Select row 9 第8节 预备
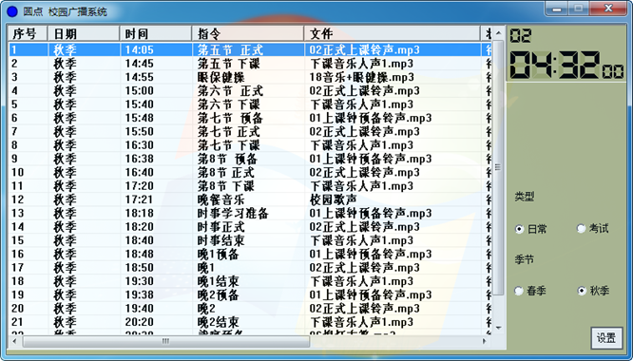Image resolution: width=633 pixels, height=361 pixels. [x=250, y=159]
